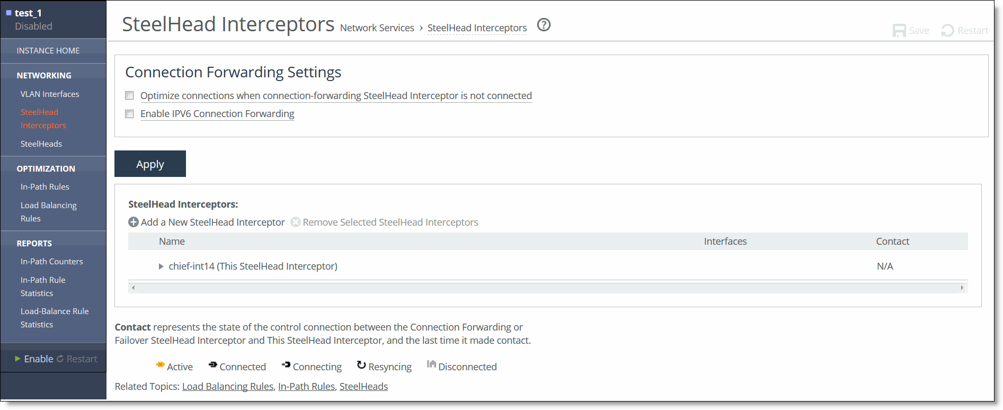Click Enable at sidebar bottom
The width and height of the screenshot is (1003, 410).
coord(39,359)
